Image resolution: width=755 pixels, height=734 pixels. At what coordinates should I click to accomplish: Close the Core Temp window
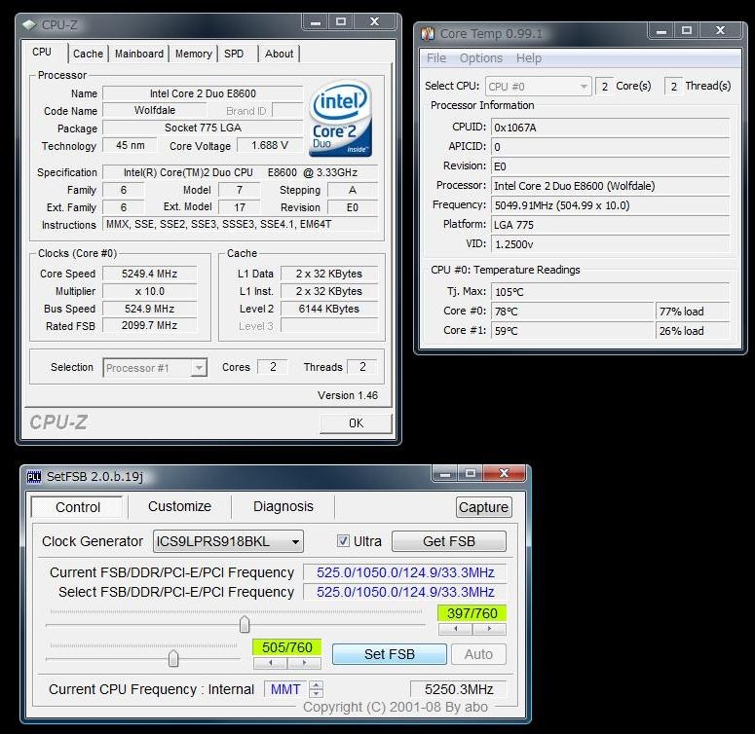720,31
